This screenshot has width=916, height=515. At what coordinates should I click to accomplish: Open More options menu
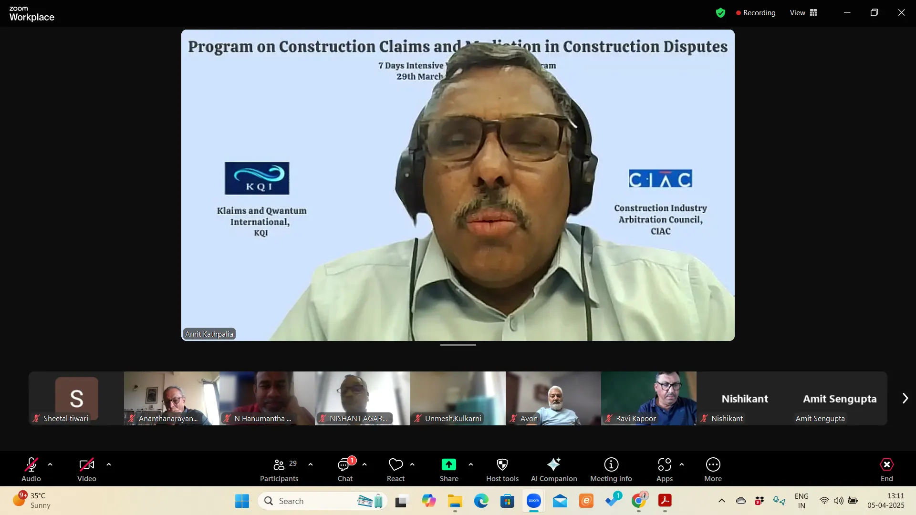coord(713,470)
